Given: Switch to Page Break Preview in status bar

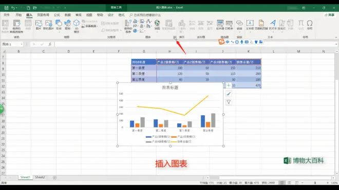Looking at the screenshot, I should (297, 183).
